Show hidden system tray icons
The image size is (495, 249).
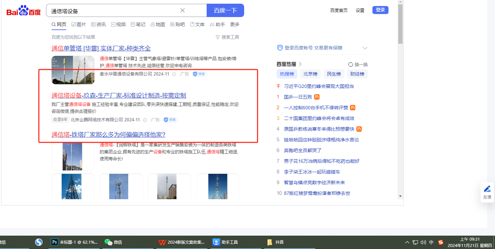click(x=407, y=242)
